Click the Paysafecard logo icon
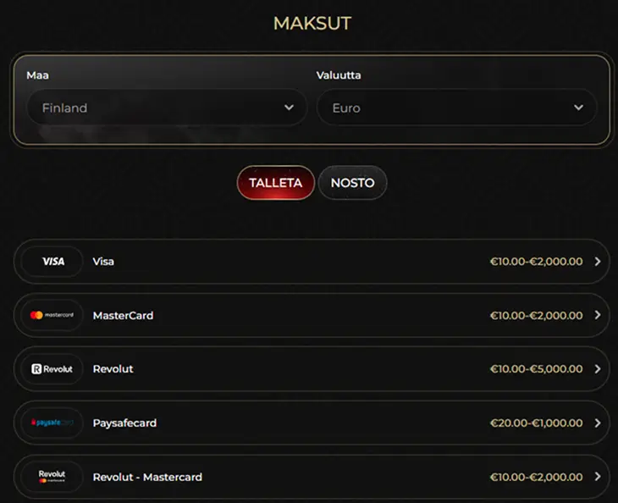The image size is (618, 503). click(x=52, y=423)
